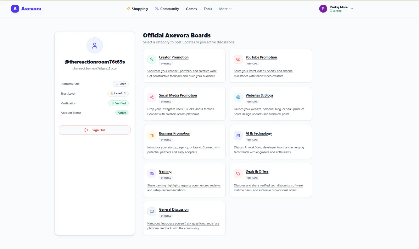The width and height of the screenshot is (419, 249).
Task: Open the Community menu item
Action: tap(167, 9)
